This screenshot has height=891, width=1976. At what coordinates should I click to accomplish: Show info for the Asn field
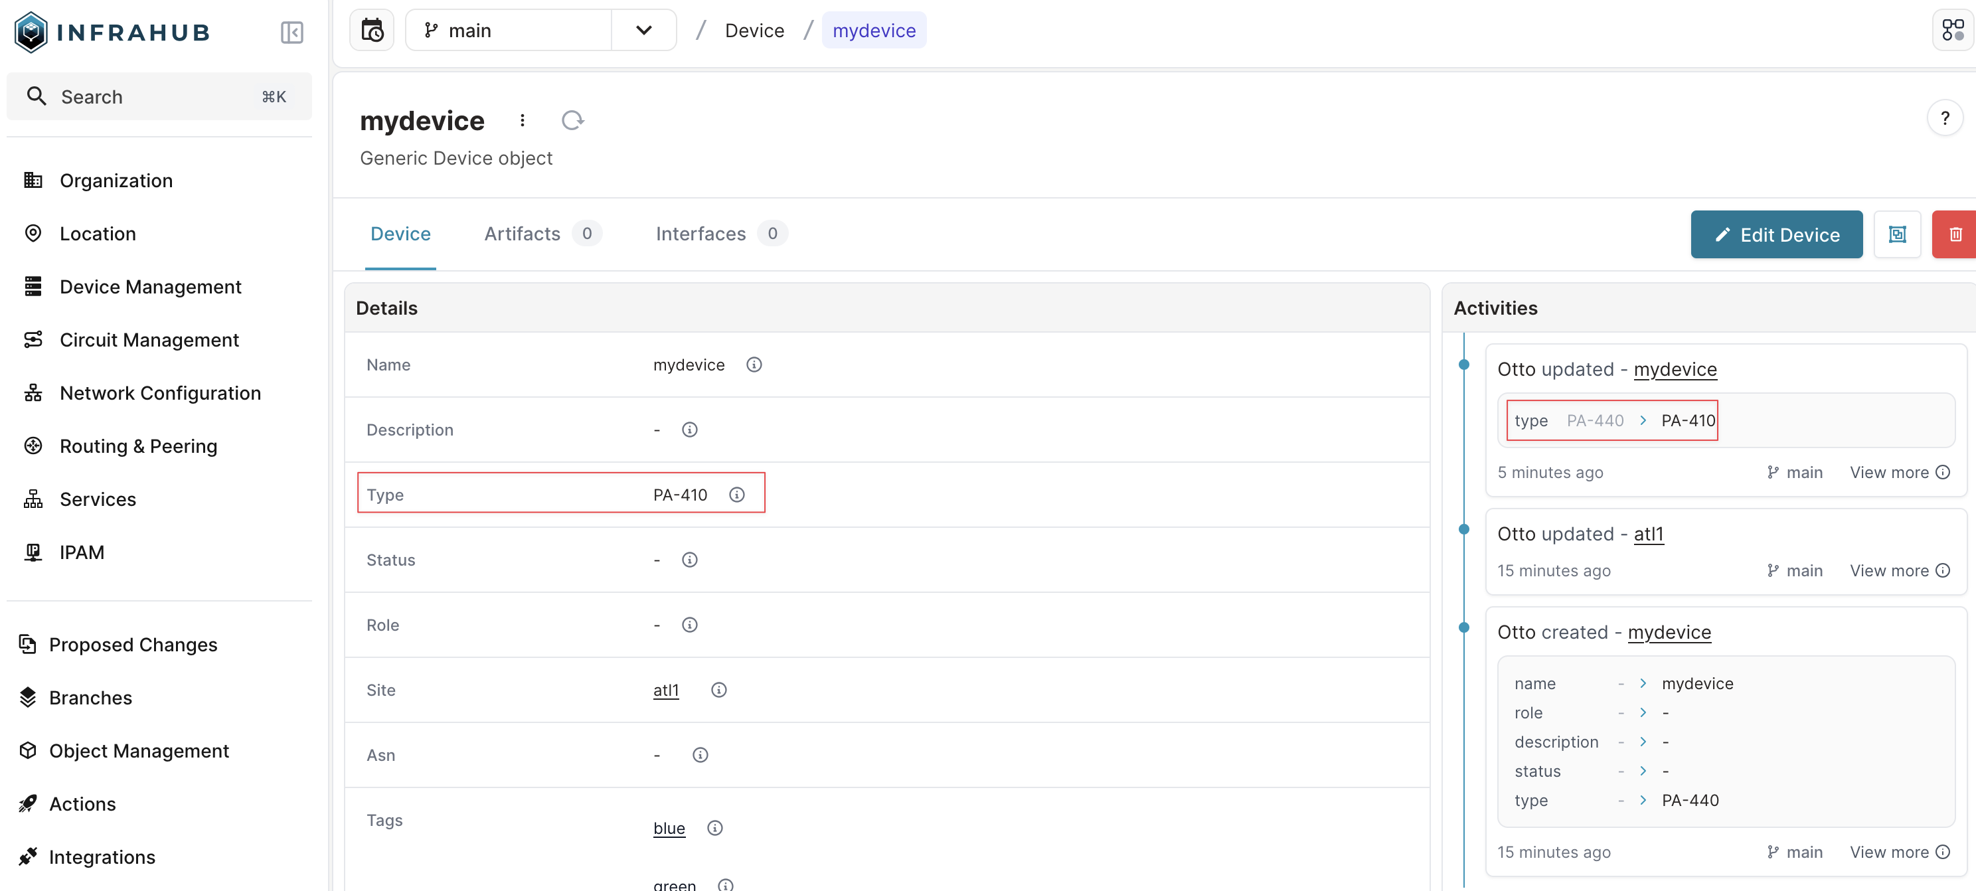click(700, 756)
